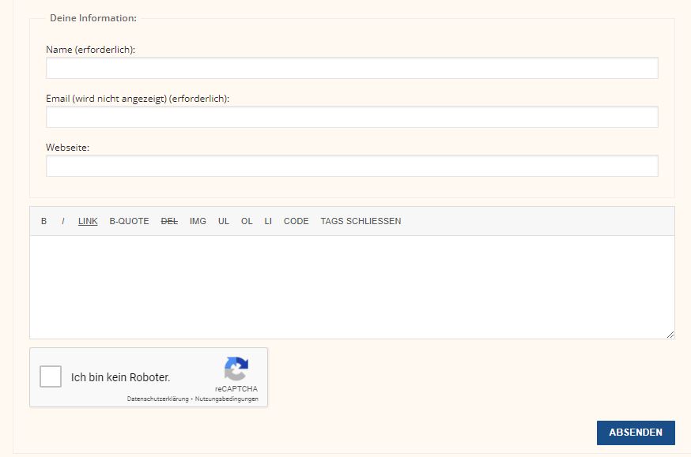Add a list item with LI

tap(268, 221)
